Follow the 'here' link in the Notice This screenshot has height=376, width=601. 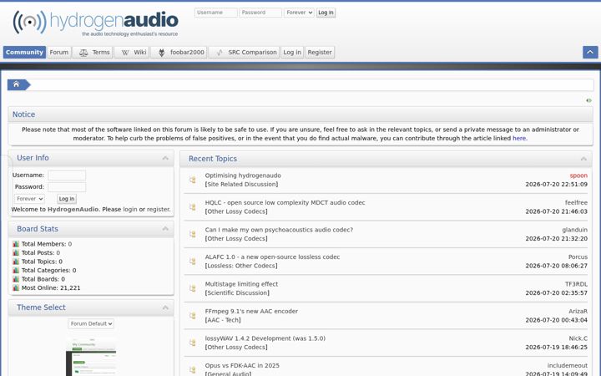click(x=519, y=139)
